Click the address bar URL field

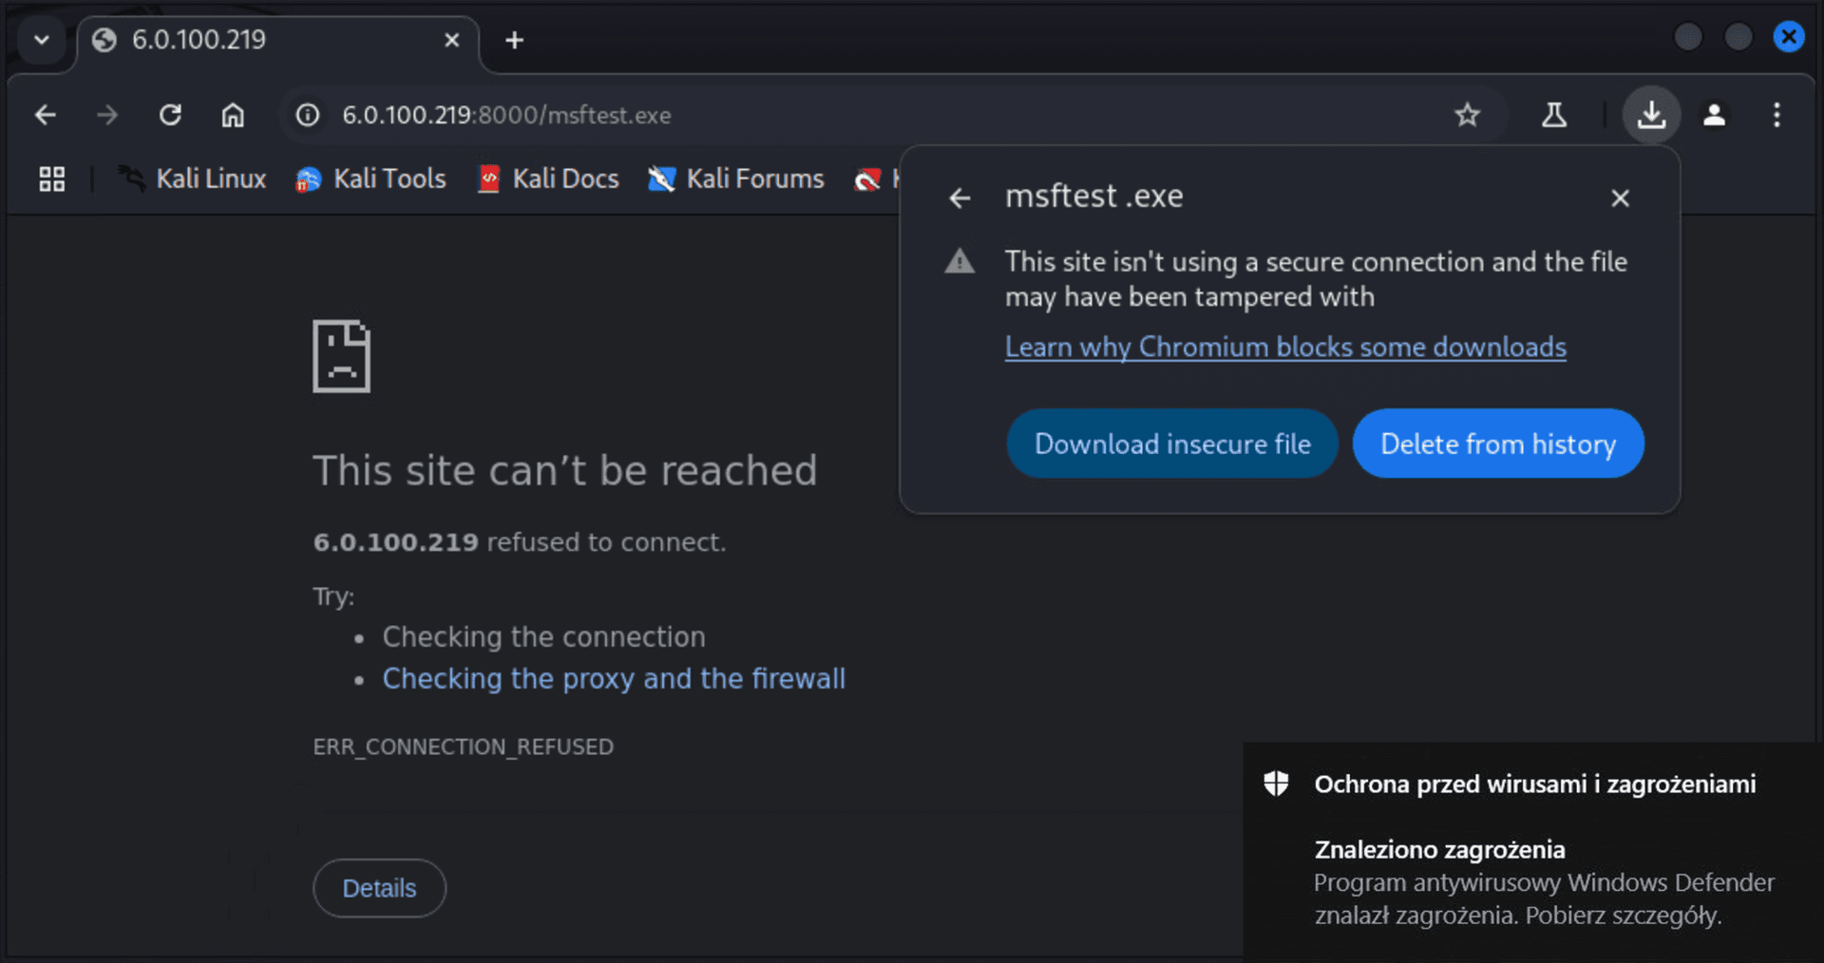coord(855,115)
